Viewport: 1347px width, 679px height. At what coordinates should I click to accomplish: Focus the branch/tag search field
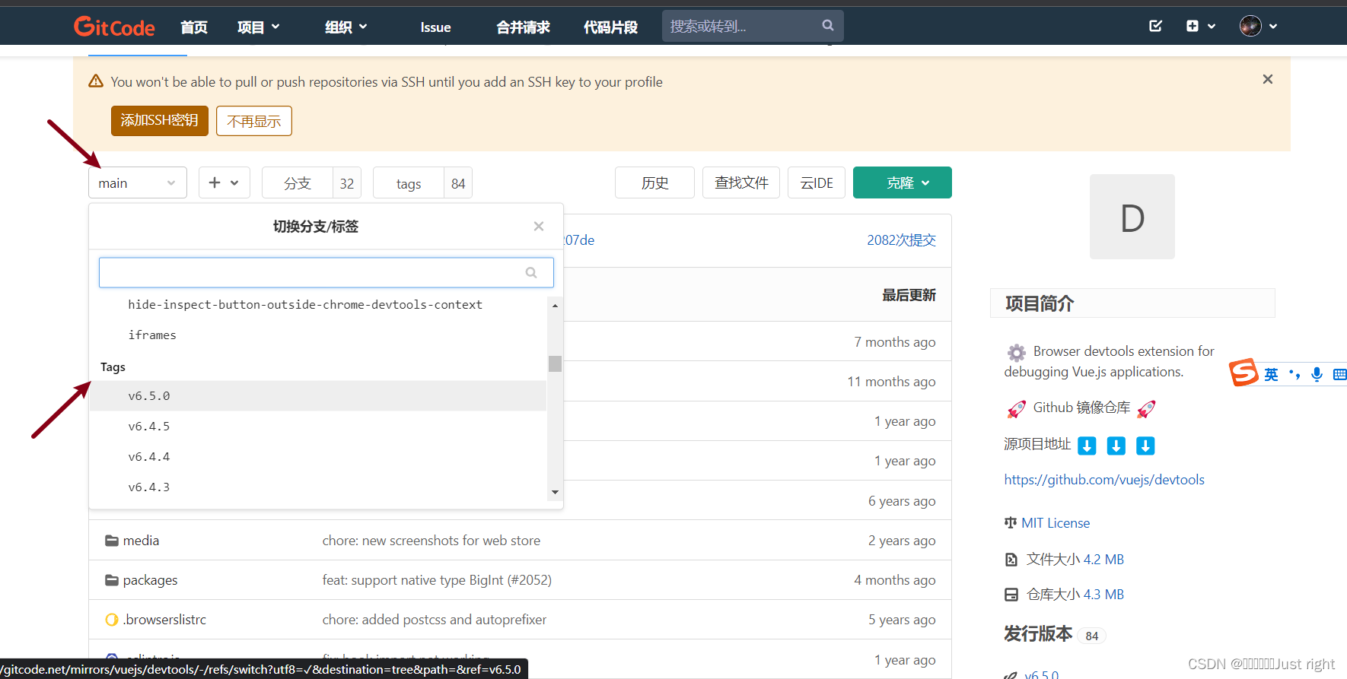tap(326, 272)
